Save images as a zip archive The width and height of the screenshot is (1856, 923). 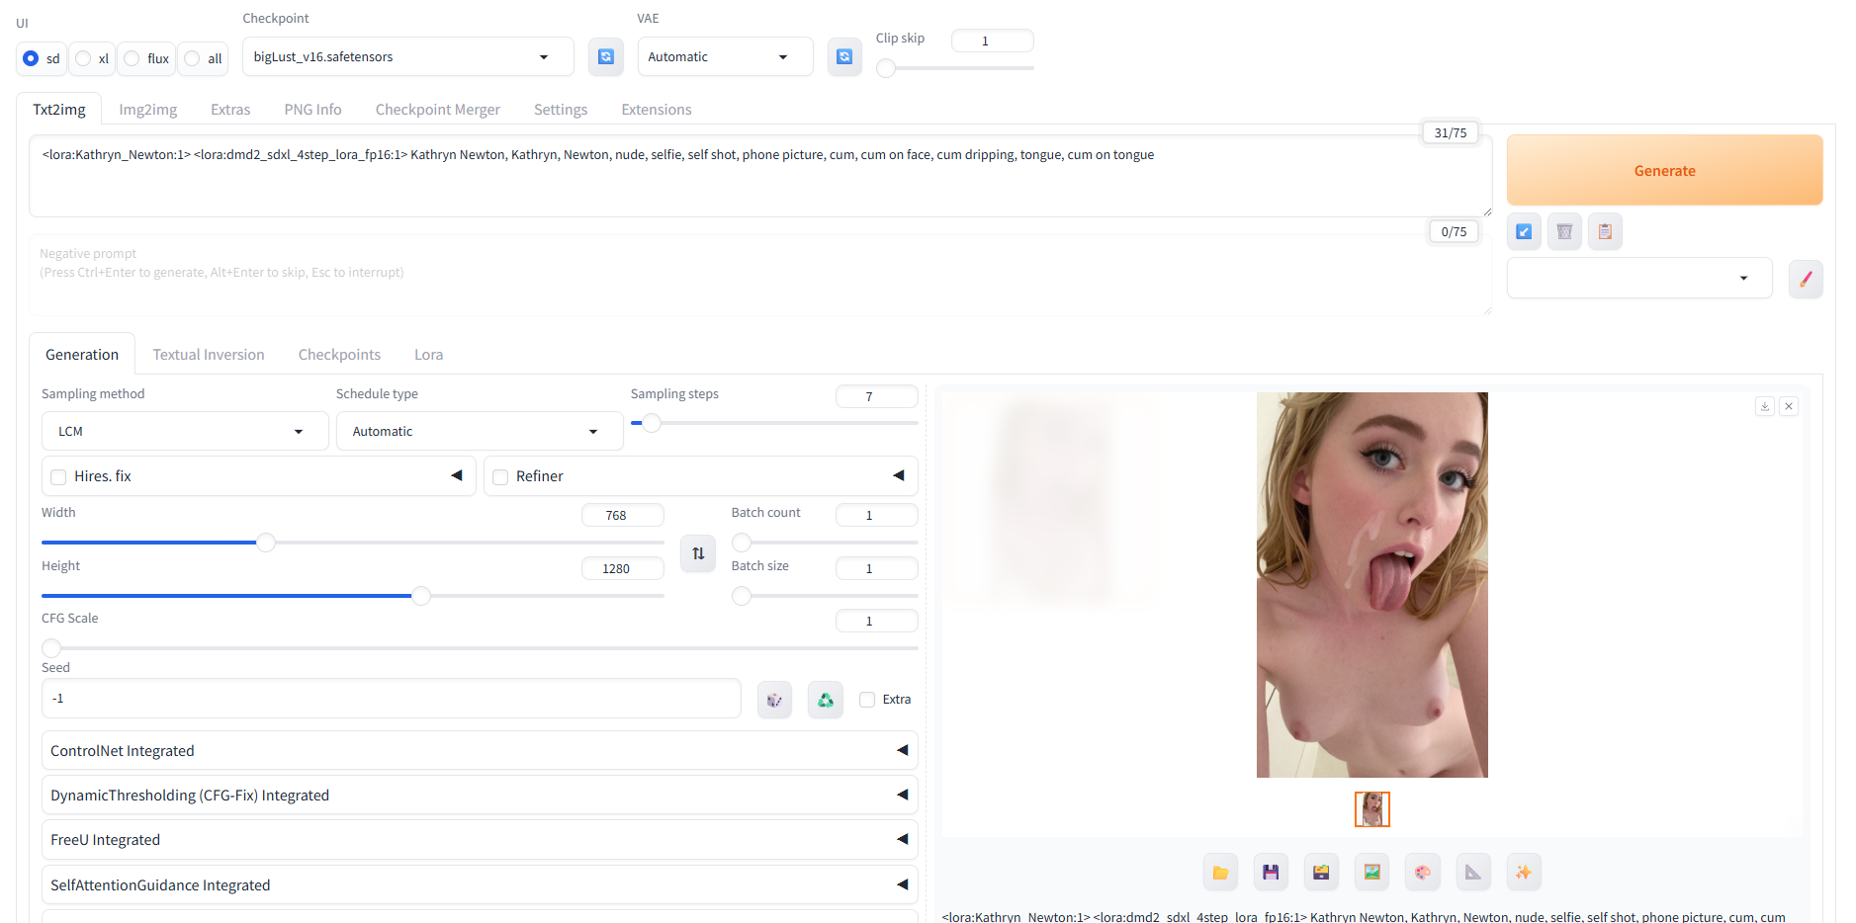pyautogui.click(x=1321, y=872)
